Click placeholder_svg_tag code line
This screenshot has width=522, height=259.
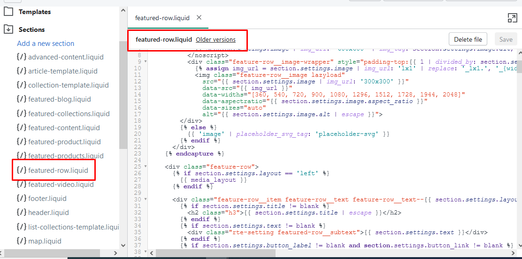tap(288, 134)
